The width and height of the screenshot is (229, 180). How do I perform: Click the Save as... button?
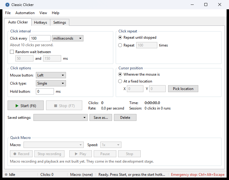tap(101, 118)
